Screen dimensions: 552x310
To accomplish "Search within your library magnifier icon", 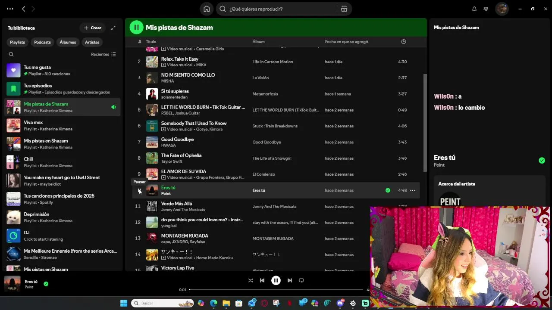I will pyautogui.click(x=11, y=54).
